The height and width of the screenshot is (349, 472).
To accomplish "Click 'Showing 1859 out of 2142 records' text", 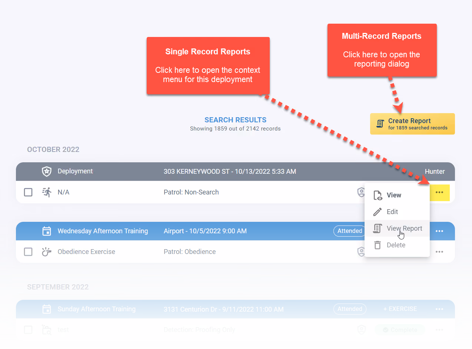I will pyautogui.click(x=235, y=129).
